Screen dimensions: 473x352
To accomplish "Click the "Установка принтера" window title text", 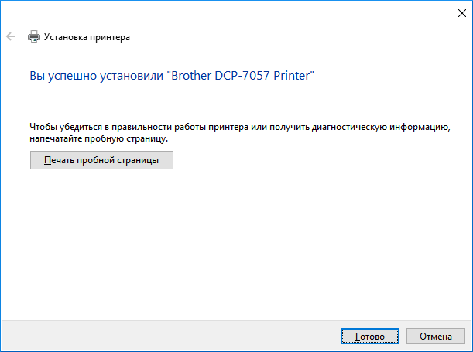I will coord(87,36).
